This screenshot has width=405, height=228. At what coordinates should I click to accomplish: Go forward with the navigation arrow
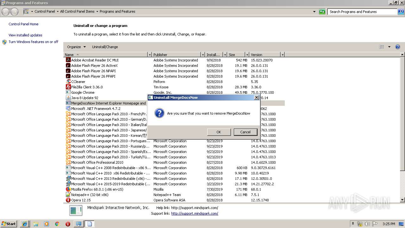14,12
